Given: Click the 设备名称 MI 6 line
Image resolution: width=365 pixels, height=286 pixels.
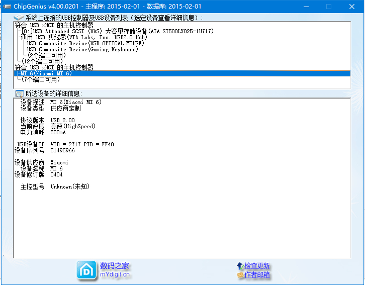Looking at the screenshot, I should (x=41, y=168).
